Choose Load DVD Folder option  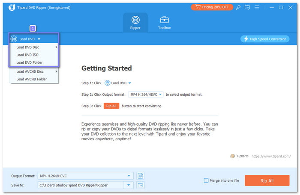[x=30, y=62]
